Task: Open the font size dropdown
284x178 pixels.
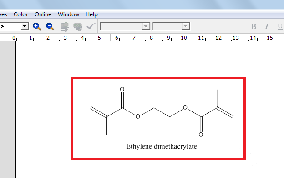Action: pos(186,26)
